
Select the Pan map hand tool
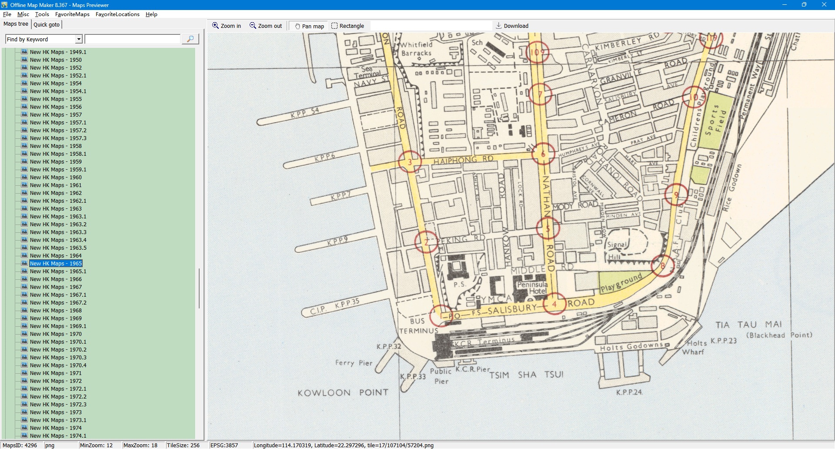(x=297, y=26)
